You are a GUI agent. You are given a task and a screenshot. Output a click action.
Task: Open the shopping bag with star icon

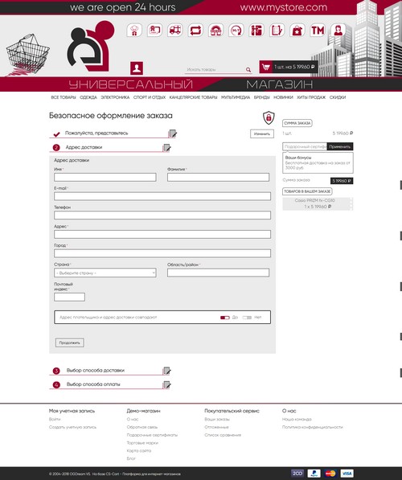pyautogui.click(x=297, y=31)
